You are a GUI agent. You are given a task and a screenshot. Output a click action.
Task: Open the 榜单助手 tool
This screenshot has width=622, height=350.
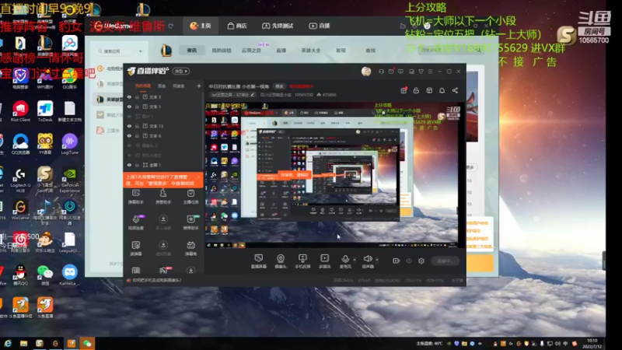tap(190, 222)
